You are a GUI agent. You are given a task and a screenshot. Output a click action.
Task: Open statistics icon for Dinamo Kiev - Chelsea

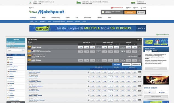(88, 72)
